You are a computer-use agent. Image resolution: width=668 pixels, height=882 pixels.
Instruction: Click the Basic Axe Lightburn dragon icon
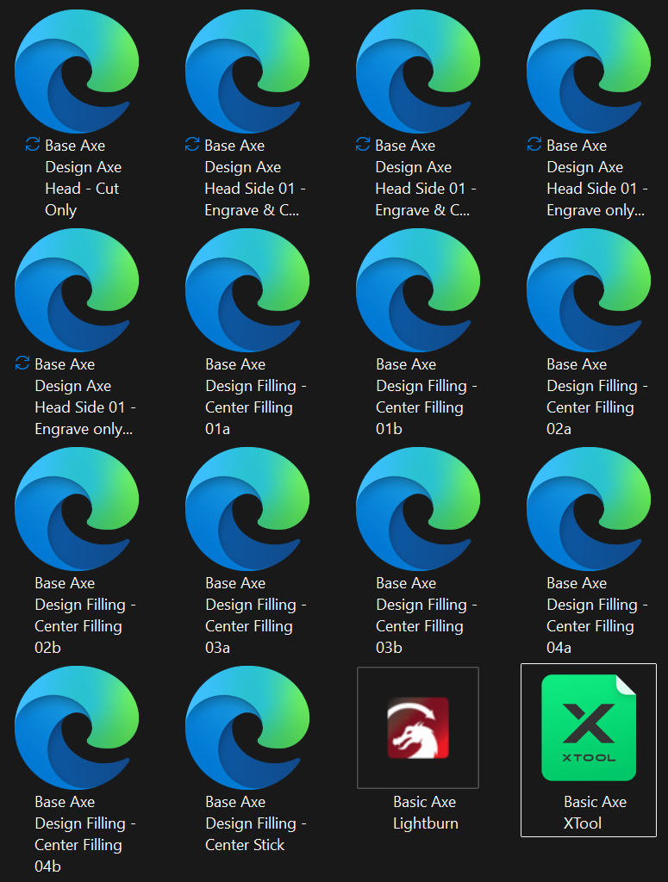pos(418,728)
